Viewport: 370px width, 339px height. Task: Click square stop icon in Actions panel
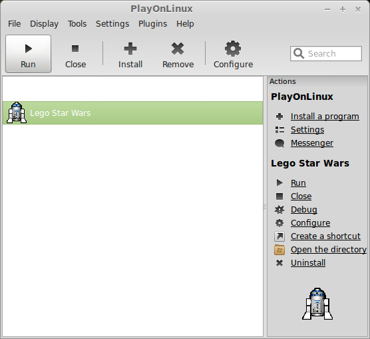(x=279, y=196)
